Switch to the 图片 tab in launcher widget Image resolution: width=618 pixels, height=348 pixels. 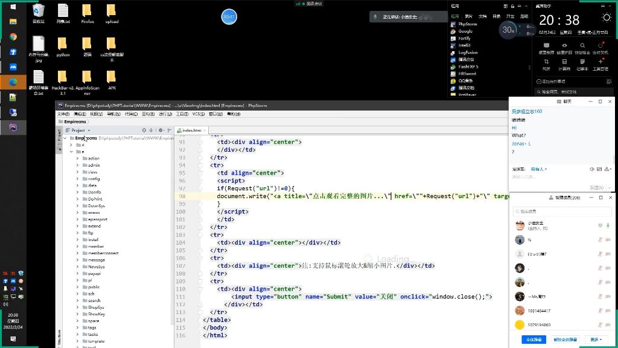click(x=468, y=16)
